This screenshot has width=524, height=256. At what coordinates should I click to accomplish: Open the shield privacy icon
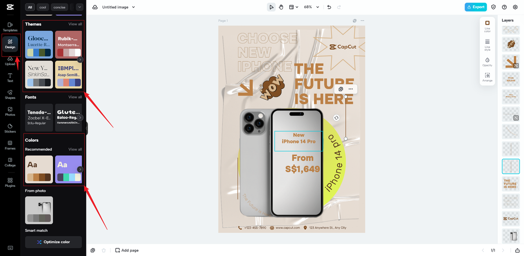(x=493, y=7)
